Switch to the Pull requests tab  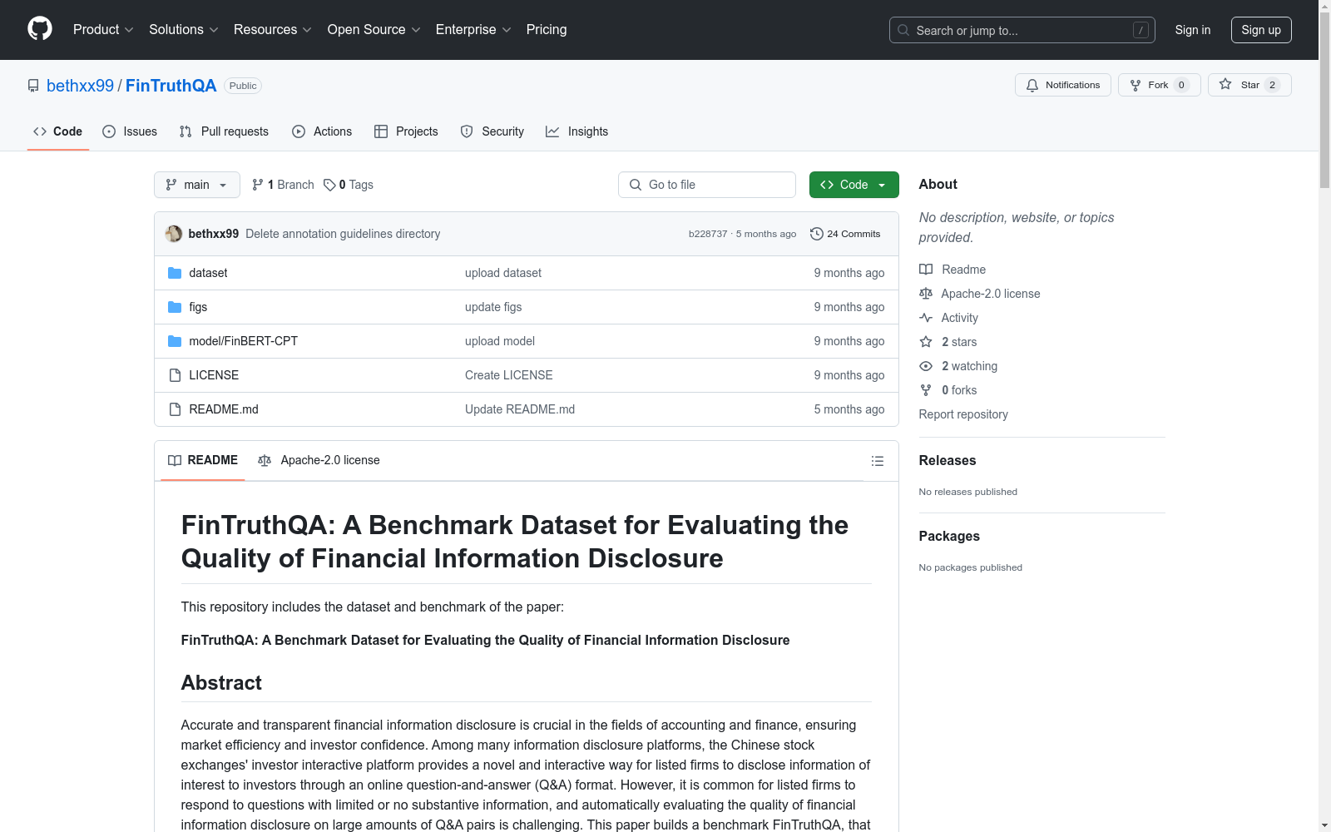pos(224,131)
